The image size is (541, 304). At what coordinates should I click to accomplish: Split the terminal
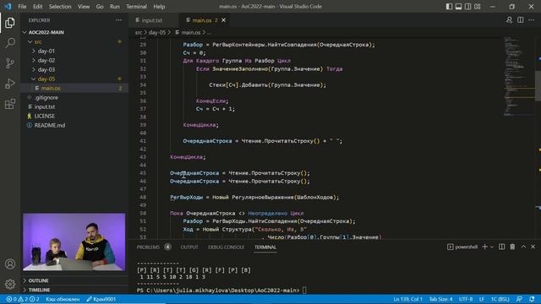(x=501, y=247)
